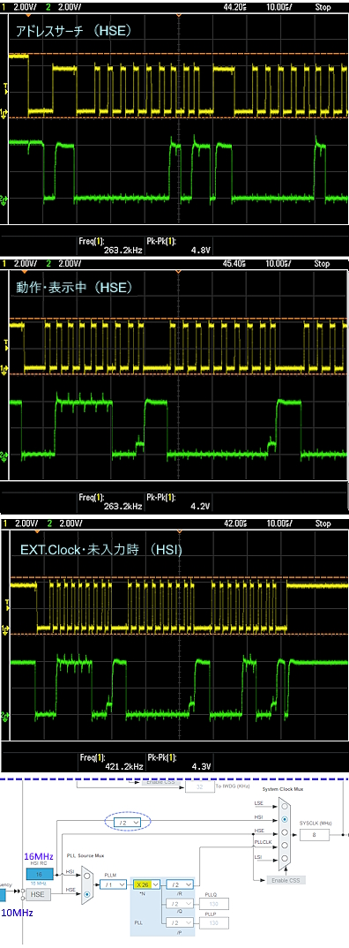Open the /Q divider dropdown
Screen dimensions: 349x948
pos(179,904)
